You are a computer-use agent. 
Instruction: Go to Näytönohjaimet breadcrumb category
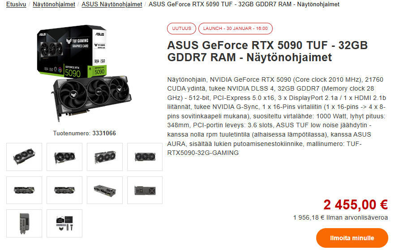(x=54, y=4)
